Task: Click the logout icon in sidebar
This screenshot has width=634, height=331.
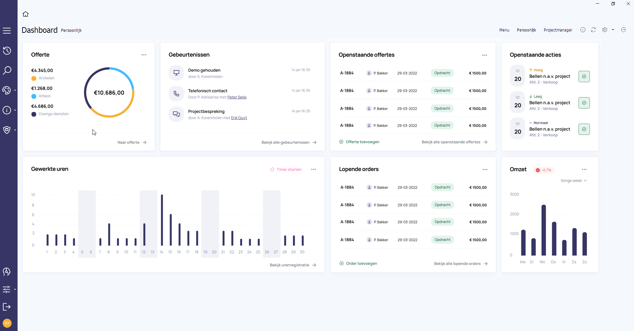Action: [7, 307]
